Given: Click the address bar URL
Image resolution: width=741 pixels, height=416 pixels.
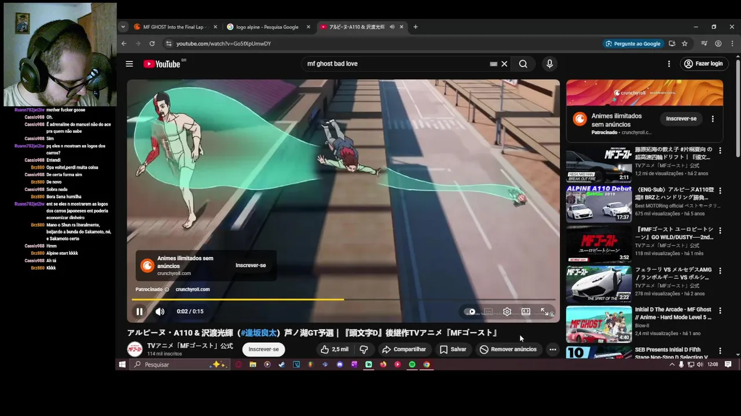Looking at the screenshot, I should (223, 43).
